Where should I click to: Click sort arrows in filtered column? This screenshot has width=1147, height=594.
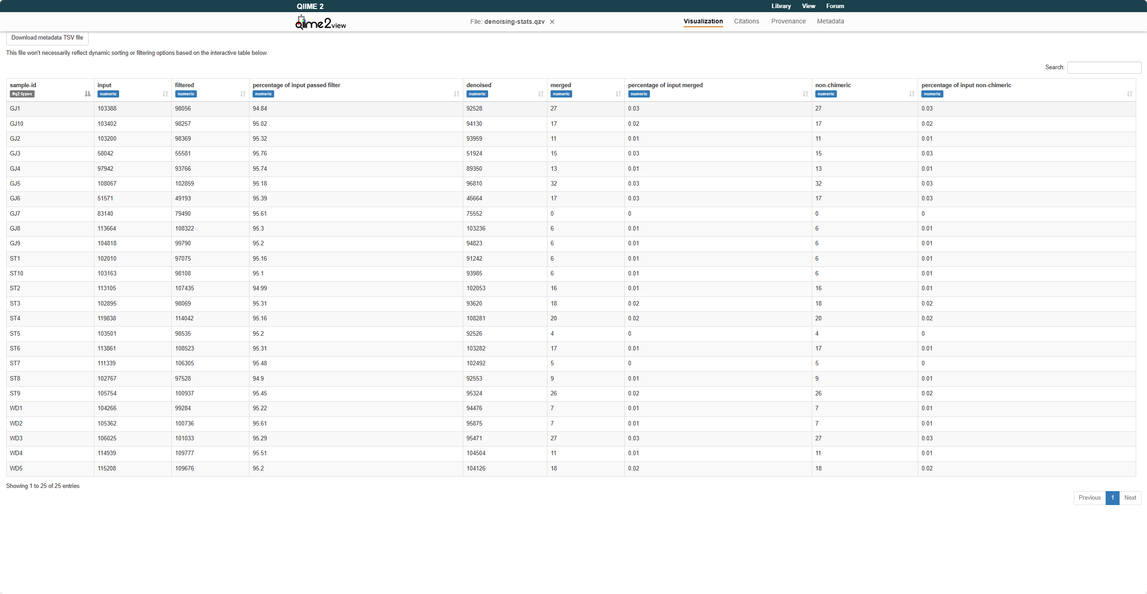[243, 94]
